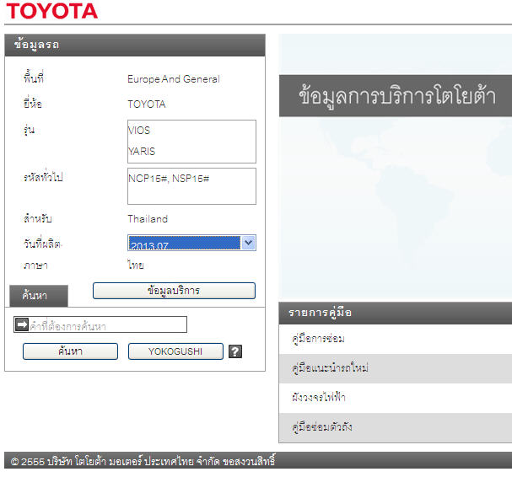Screen dimensions: 512x477
Task: Select YARIS in the model list
Action: [x=142, y=152]
